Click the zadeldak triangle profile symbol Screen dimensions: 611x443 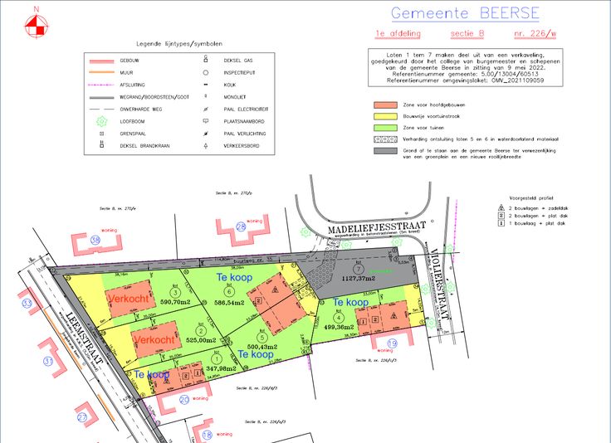coord(501,207)
